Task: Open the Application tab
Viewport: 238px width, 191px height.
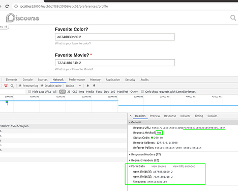Action: click(113, 79)
